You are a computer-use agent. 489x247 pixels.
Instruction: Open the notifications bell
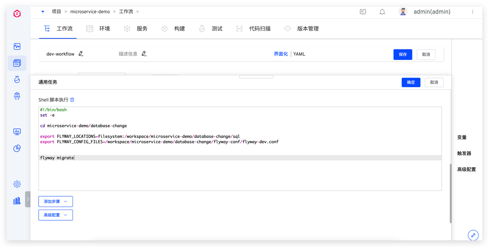click(x=382, y=12)
